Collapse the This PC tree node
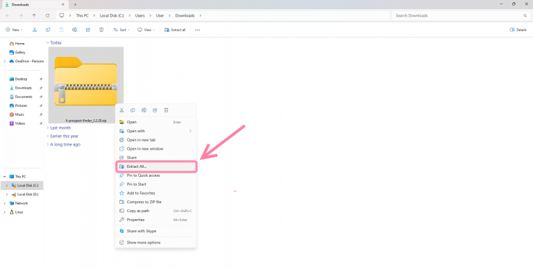 click(4, 177)
